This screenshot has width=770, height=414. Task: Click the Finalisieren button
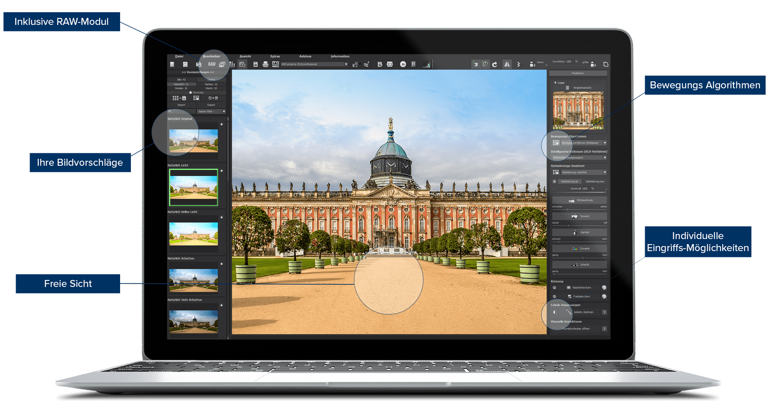(578, 73)
